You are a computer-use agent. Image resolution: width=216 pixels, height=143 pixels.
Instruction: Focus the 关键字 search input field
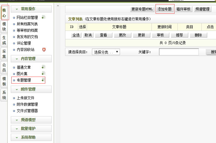click(x=179, y=52)
